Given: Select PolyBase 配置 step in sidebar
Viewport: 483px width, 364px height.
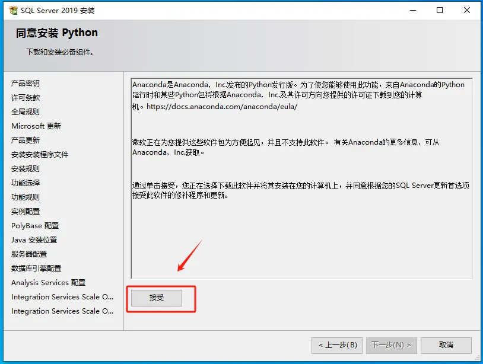Looking at the screenshot, I should [35, 225].
